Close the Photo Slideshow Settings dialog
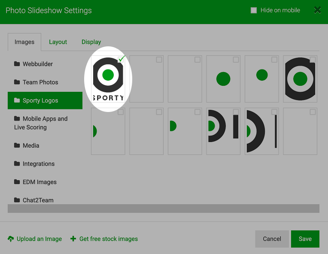 coord(317,10)
